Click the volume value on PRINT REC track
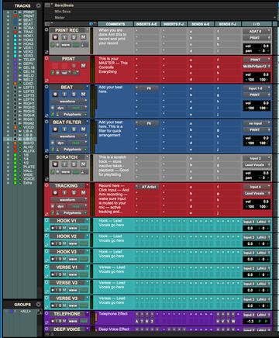The image size is (279, 338). 266,46
